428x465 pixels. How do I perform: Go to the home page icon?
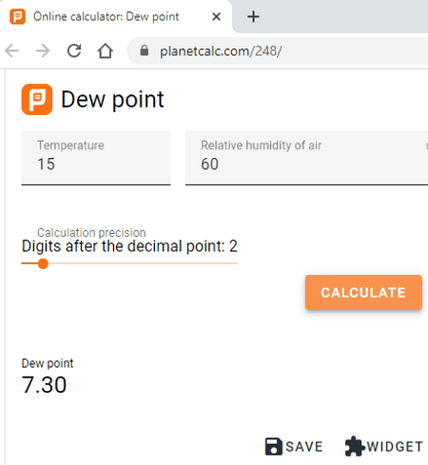[x=106, y=50]
